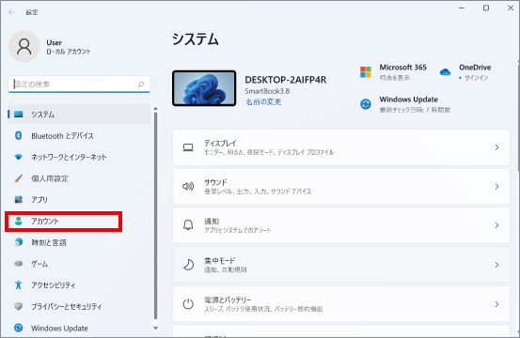Click the ディスプレイ laptop icon
520x338 pixels.
pos(188,147)
